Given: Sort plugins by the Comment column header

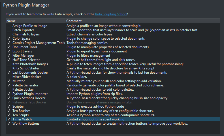Looking at the screenshot, I should [x=143, y=21].
